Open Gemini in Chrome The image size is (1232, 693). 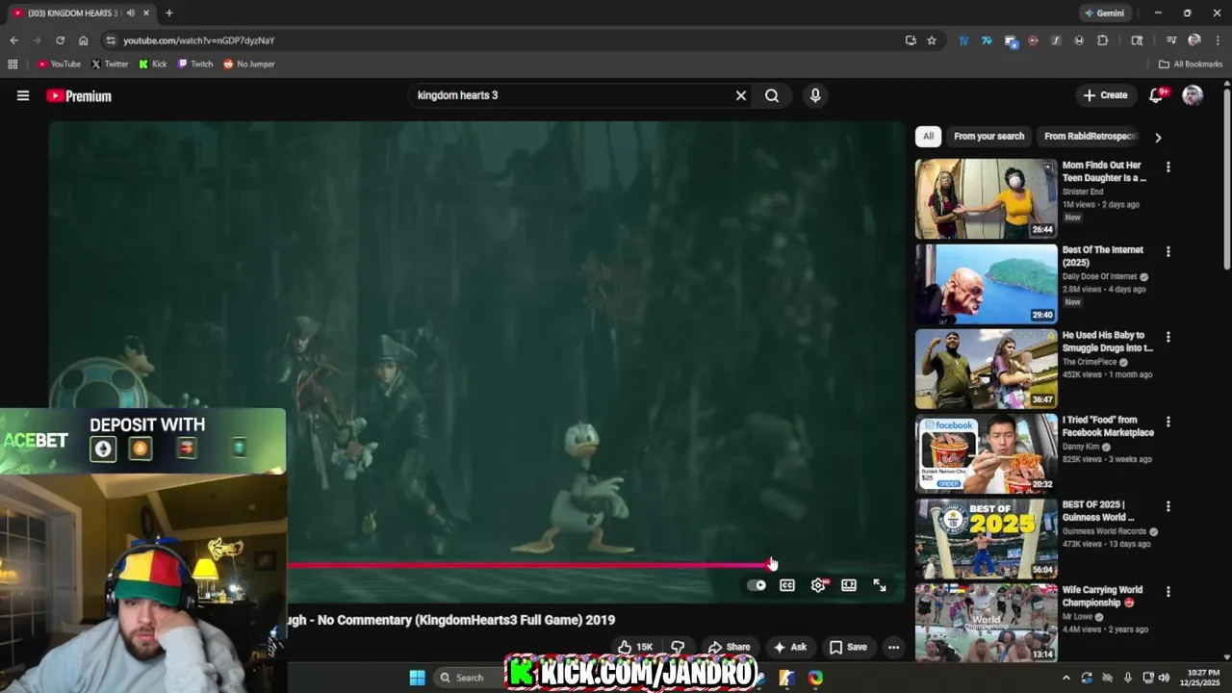1104,13
